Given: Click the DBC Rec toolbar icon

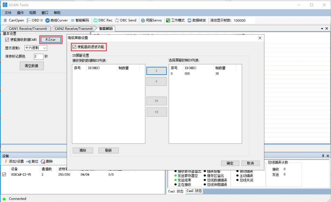Looking at the screenshot, I should [x=103, y=20].
